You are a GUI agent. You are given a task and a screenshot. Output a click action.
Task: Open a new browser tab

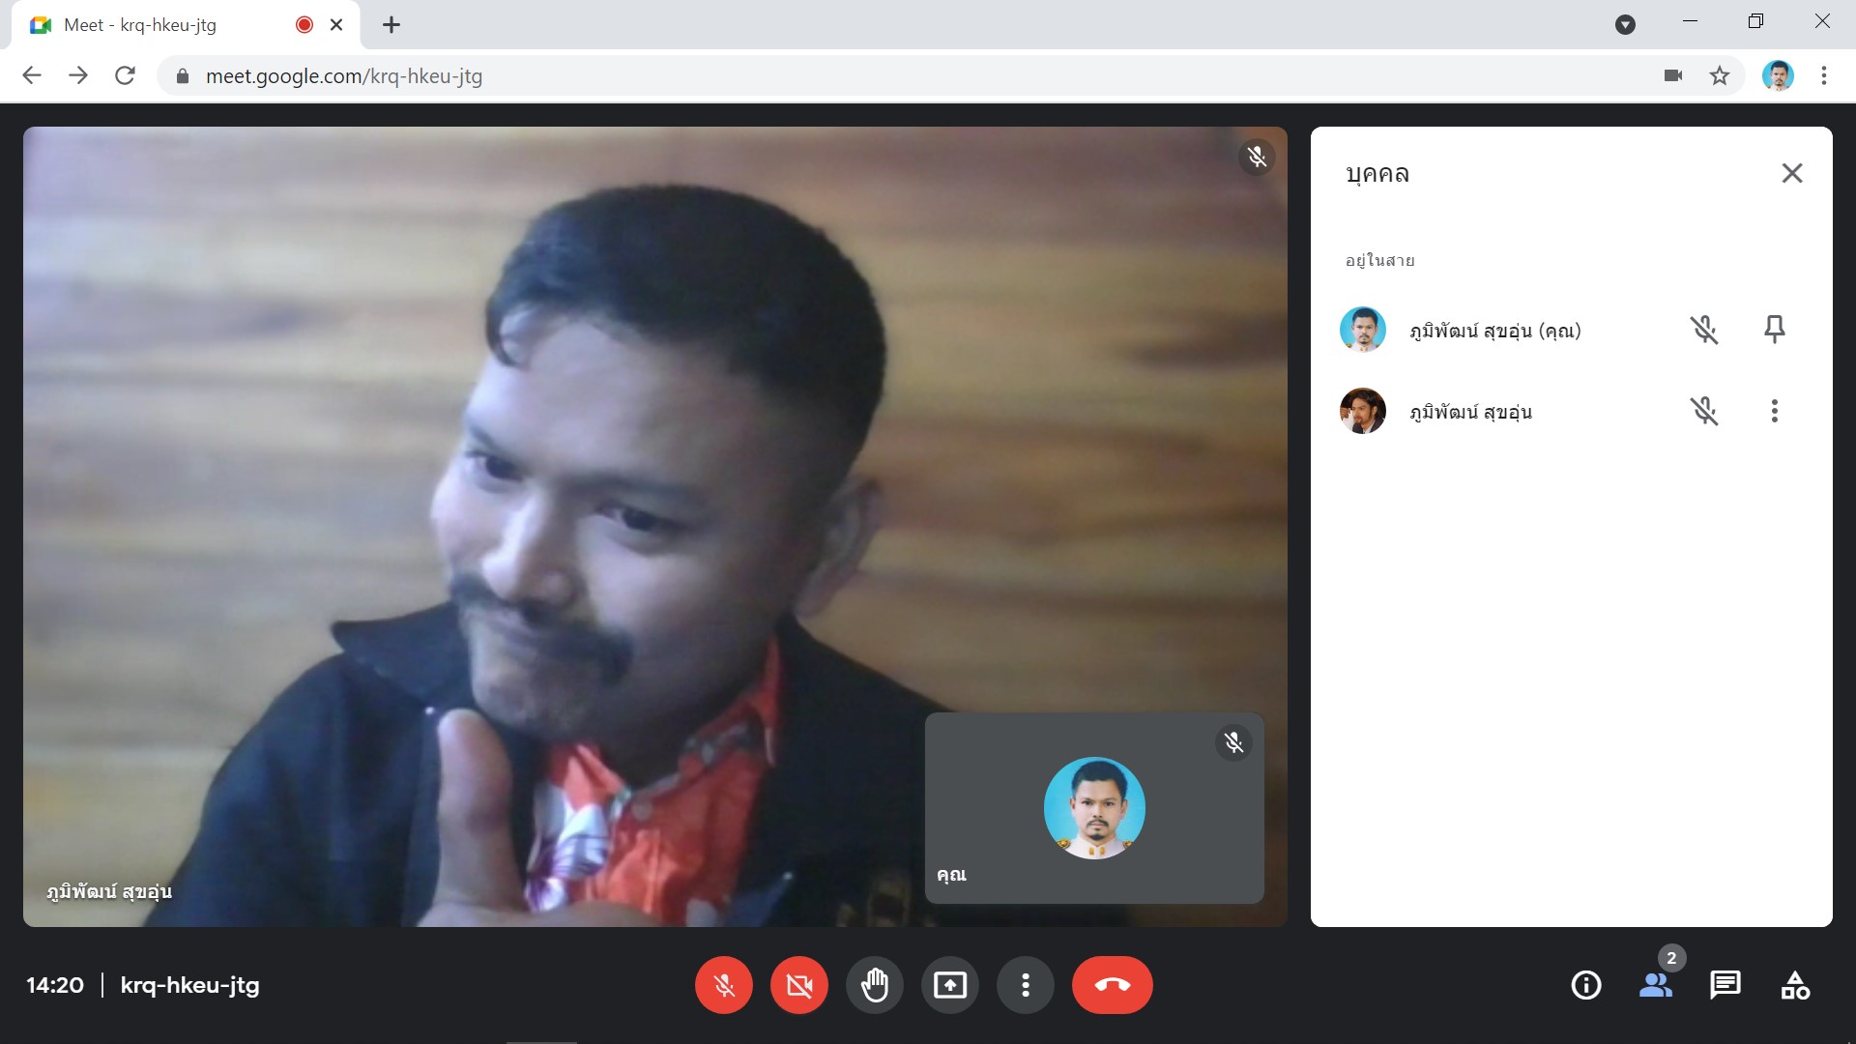click(x=391, y=25)
